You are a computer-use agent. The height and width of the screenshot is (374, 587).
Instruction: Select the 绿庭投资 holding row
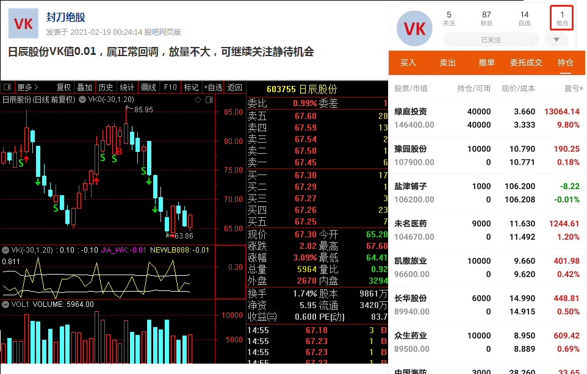[x=487, y=118]
